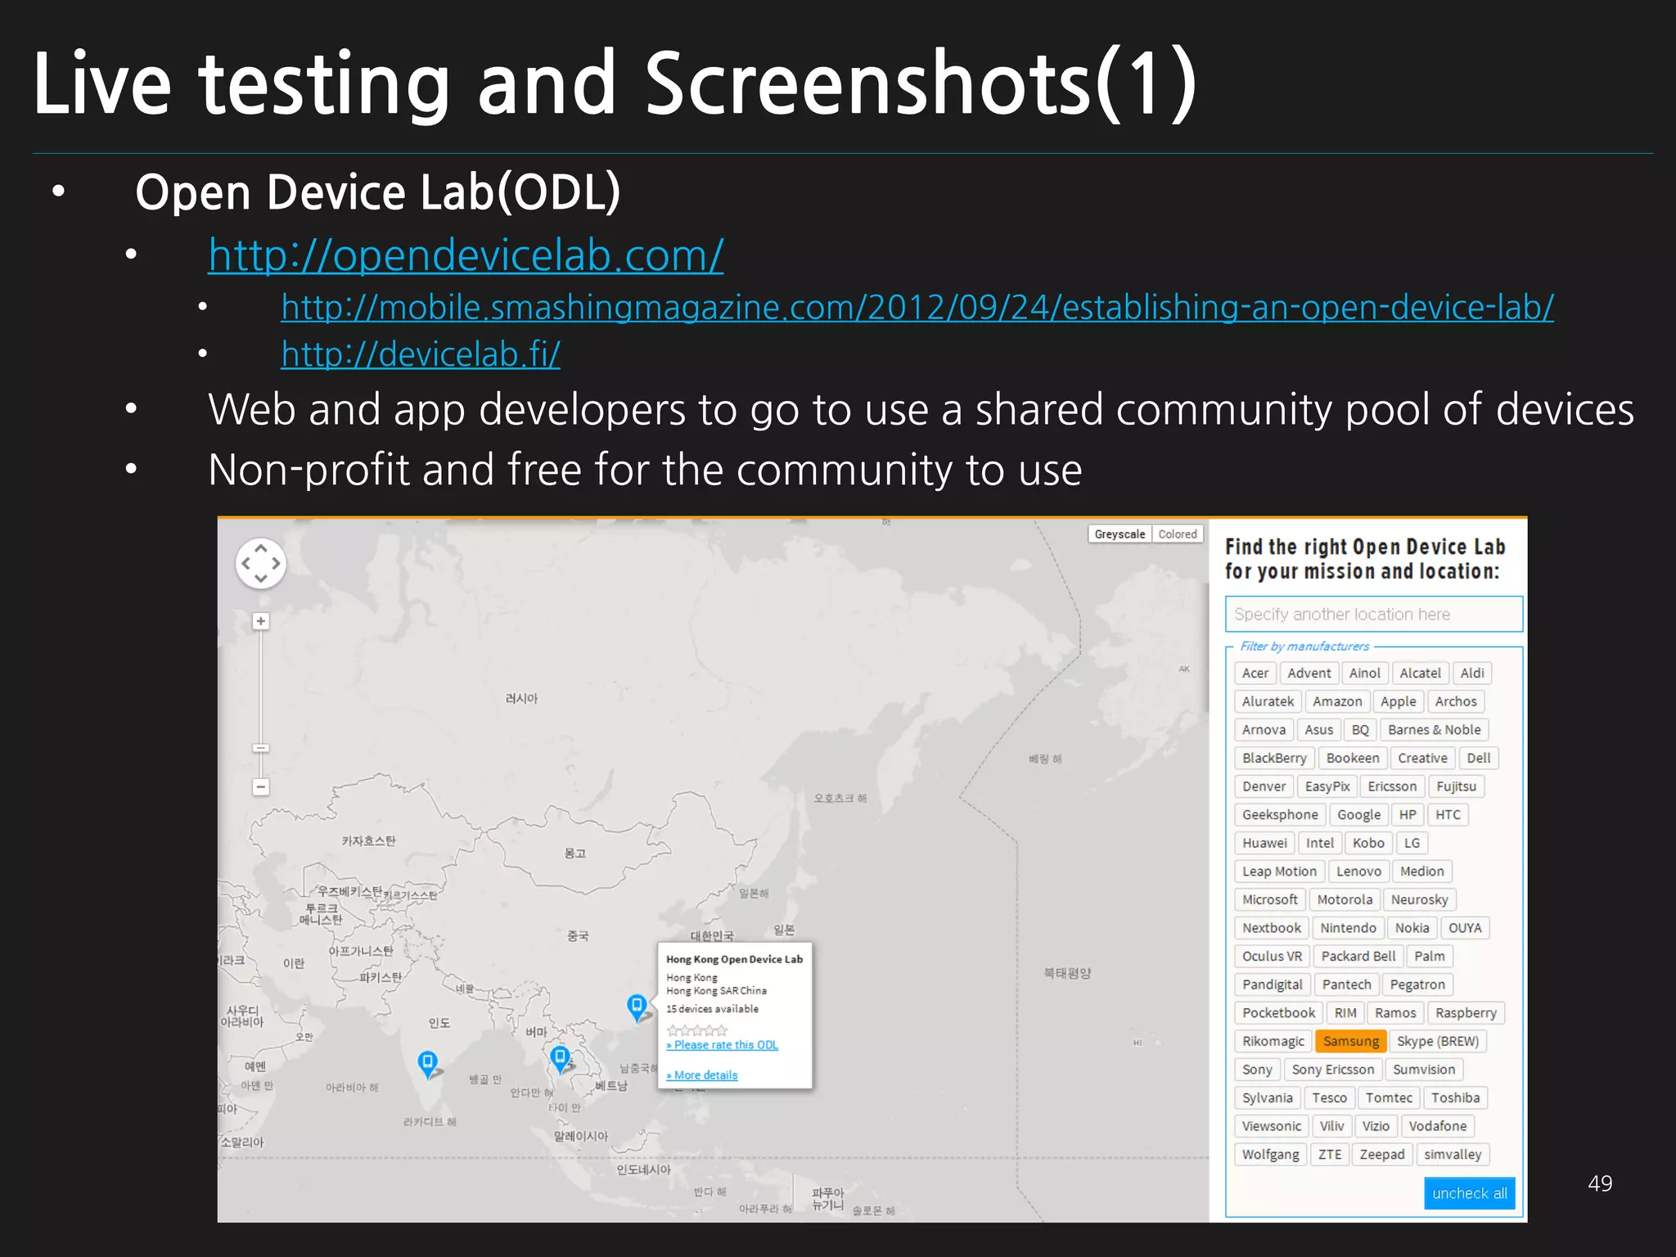Toggle the simvalley manufacturer filter
This screenshot has height=1257, width=1676.
tap(1453, 1155)
